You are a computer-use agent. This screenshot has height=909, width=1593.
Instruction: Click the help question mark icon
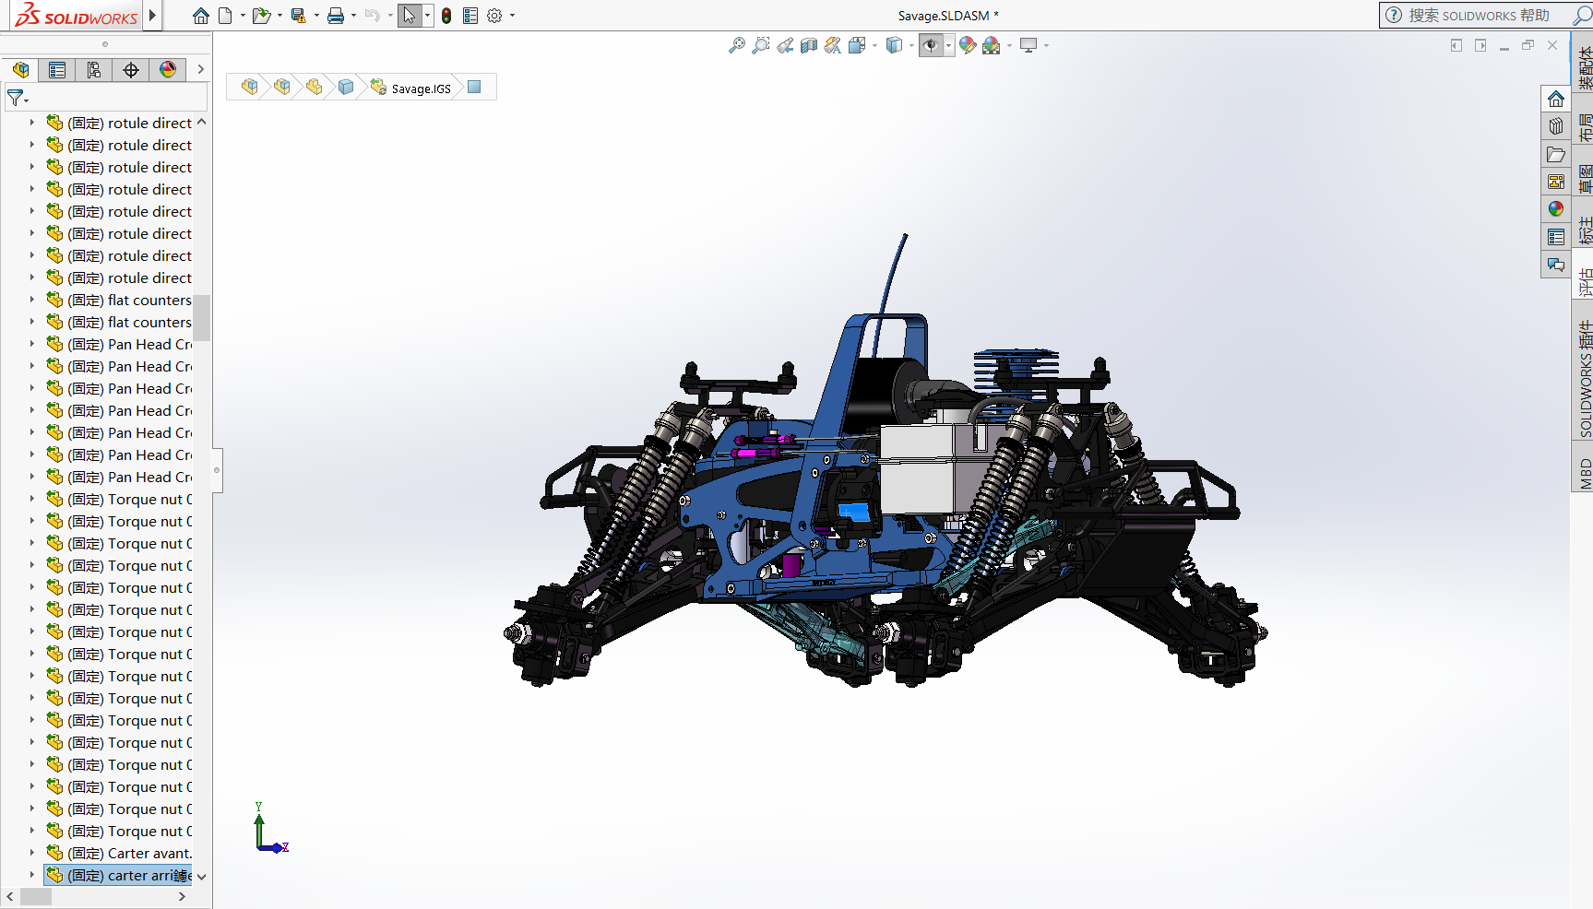tap(1394, 15)
